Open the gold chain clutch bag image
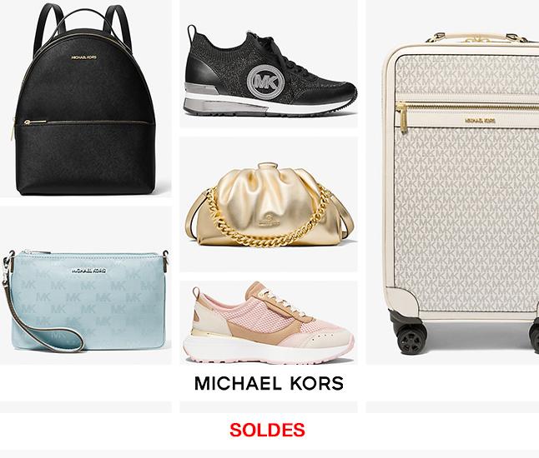 click(x=269, y=205)
